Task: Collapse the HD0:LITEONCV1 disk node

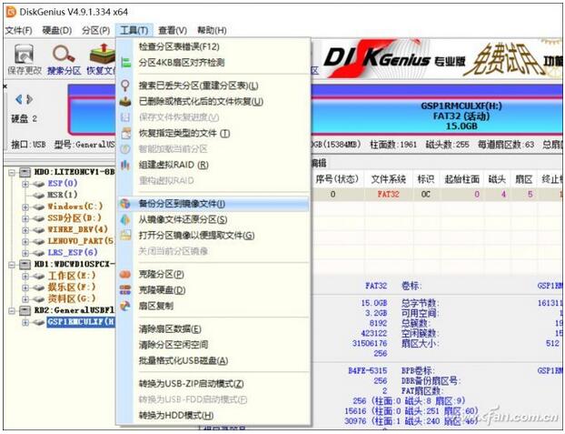Action: (12, 172)
